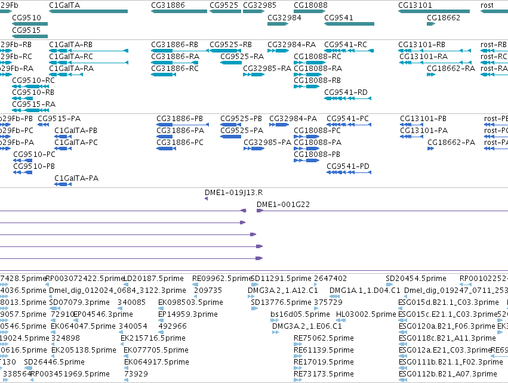The width and height of the screenshot is (508, 383).
Task: Click the CG18088 gene label
Action: pyautogui.click(x=310, y=5)
